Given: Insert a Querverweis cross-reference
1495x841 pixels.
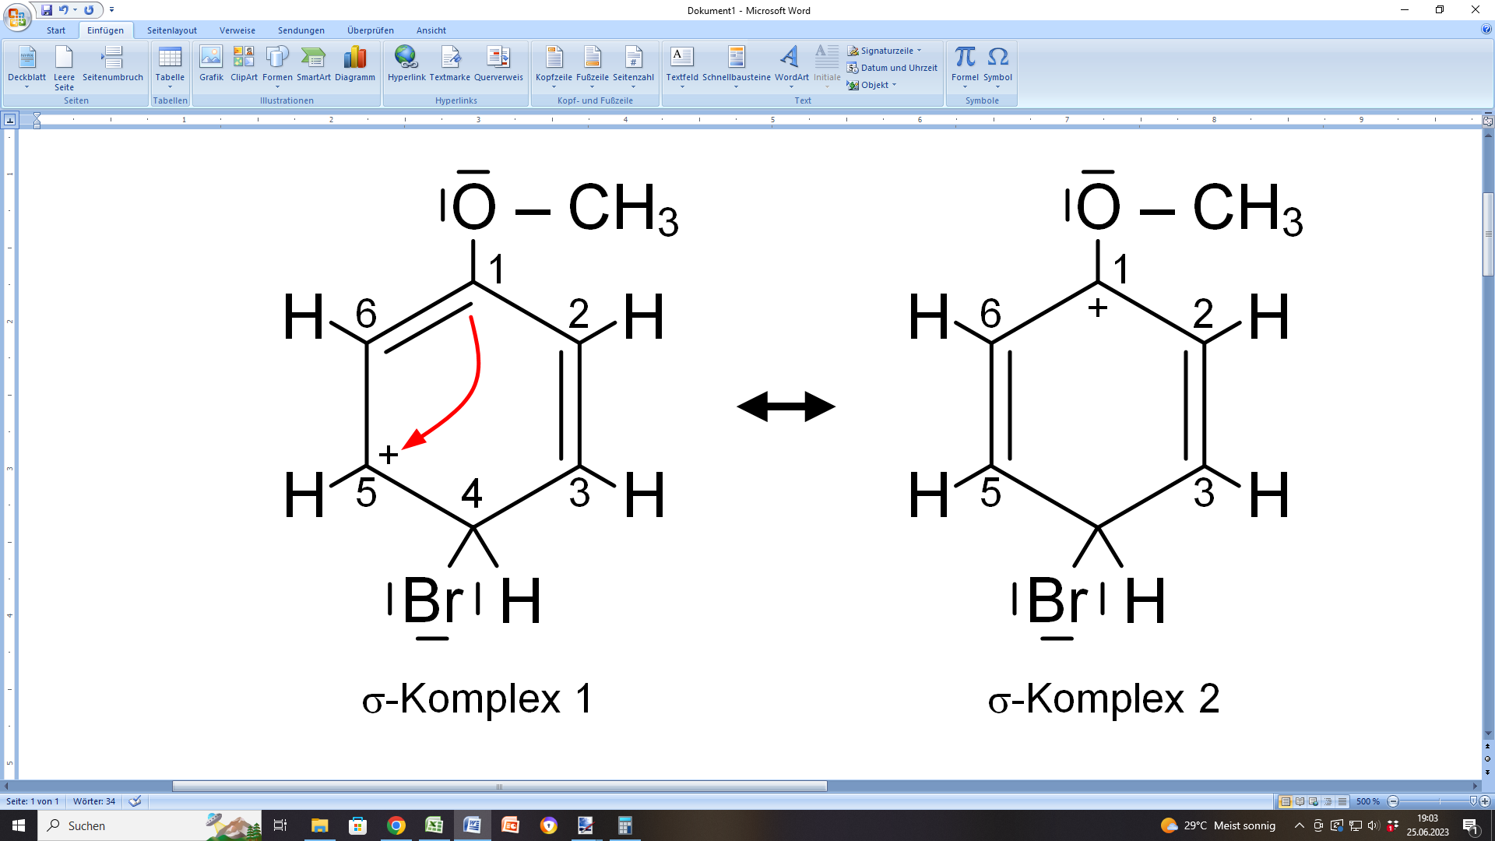Looking at the screenshot, I should pos(498,64).
